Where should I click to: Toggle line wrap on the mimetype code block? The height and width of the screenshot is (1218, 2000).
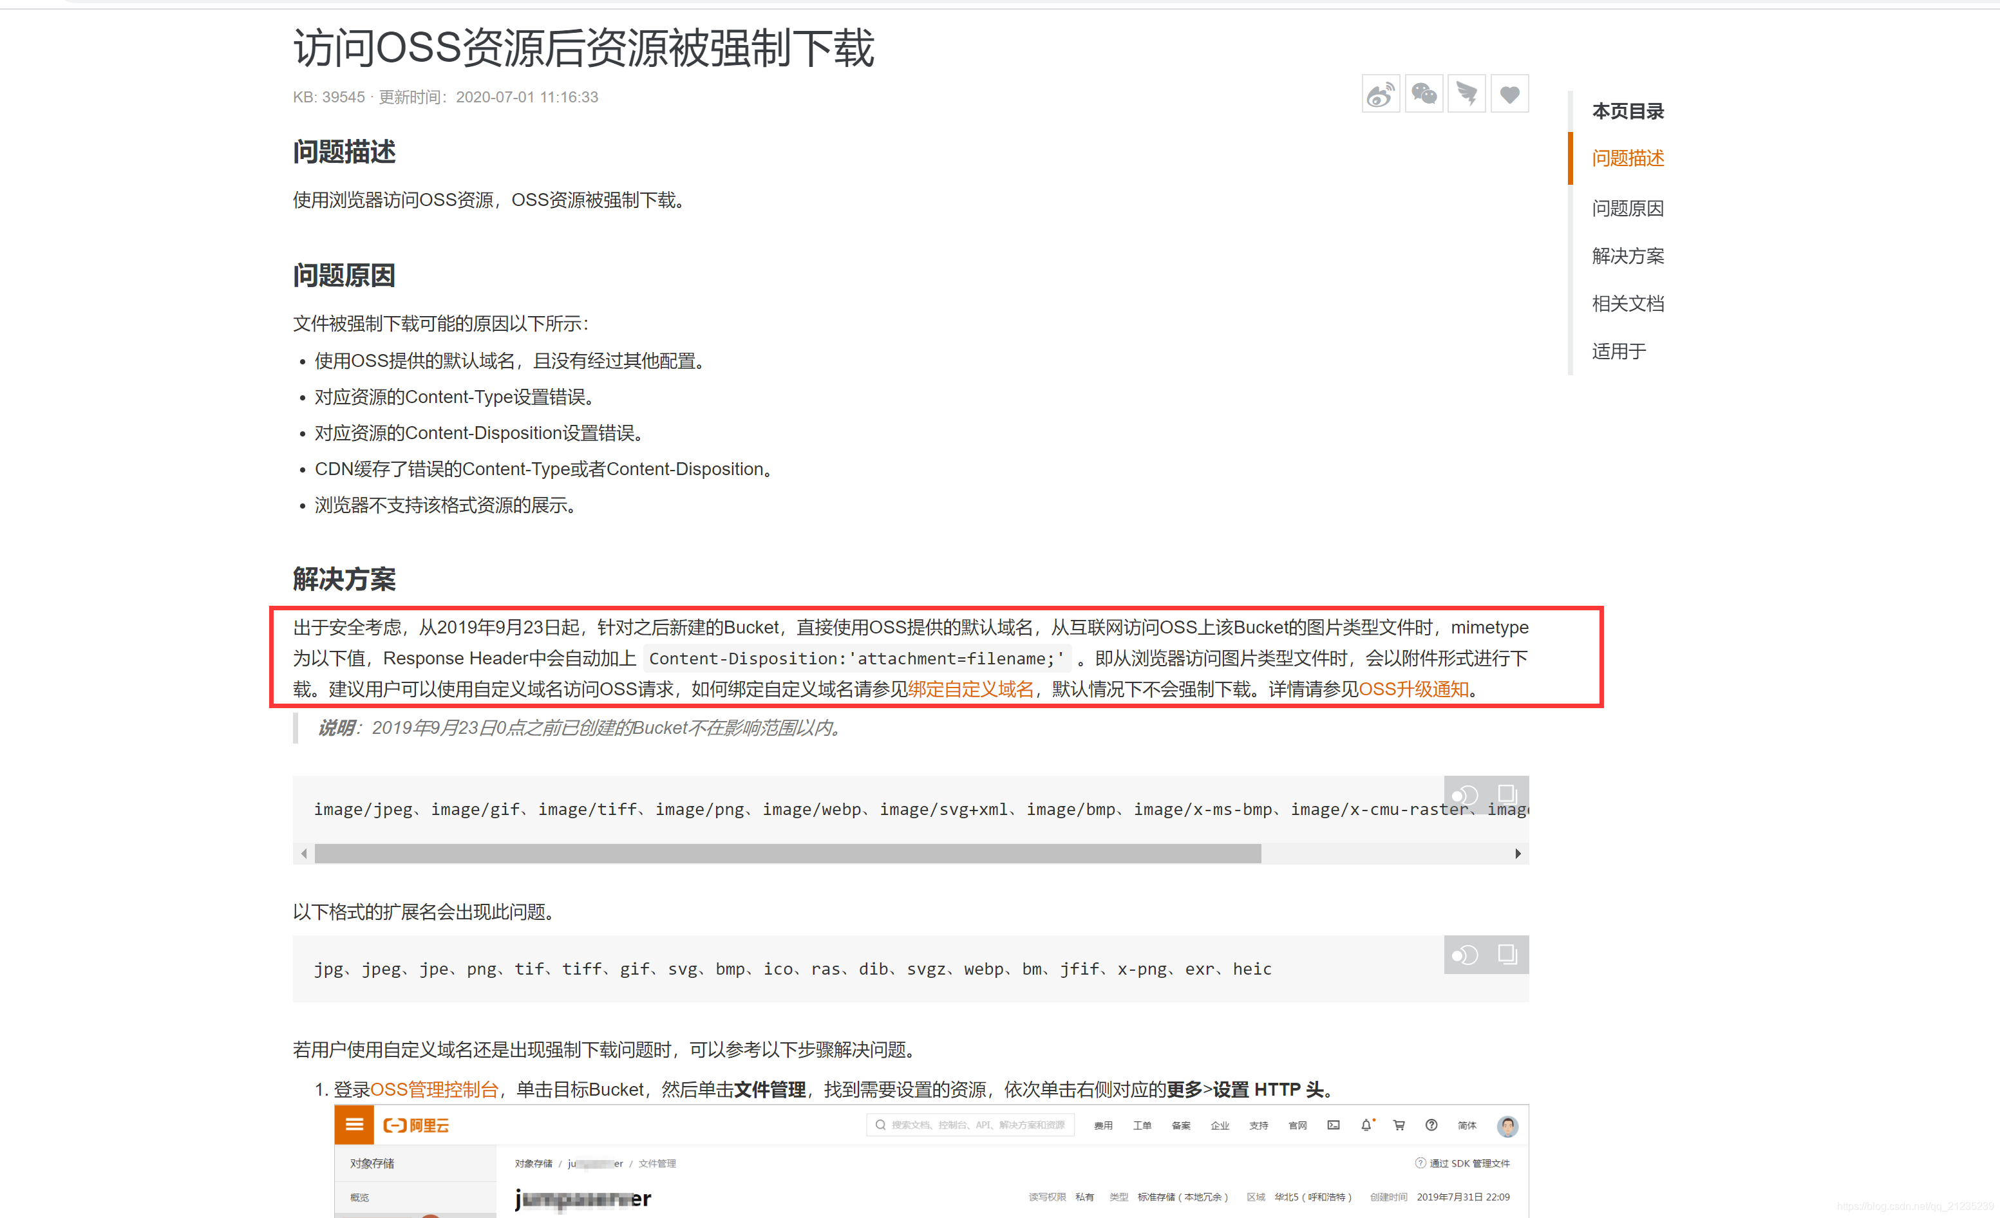(x=1465, y=795)
